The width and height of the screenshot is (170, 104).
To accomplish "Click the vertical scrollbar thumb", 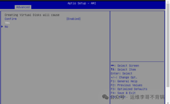I will 168,45.
